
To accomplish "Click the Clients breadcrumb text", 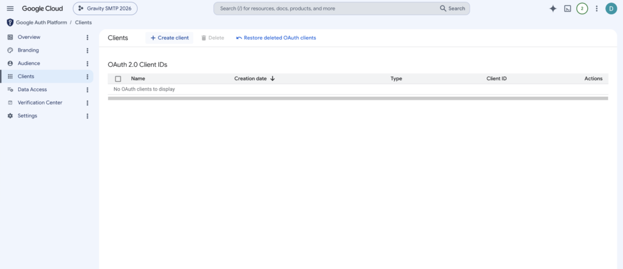I will pos(83,22).
